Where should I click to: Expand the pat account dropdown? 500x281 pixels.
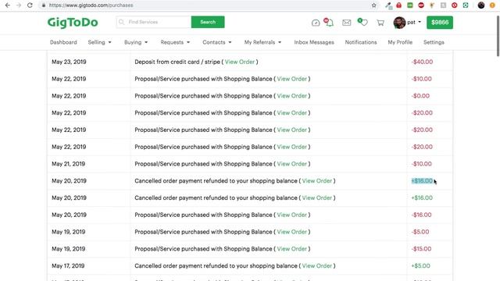click(x=414, y=23)
